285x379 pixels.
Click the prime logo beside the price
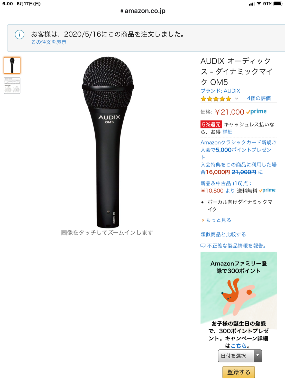pos(256,112)
